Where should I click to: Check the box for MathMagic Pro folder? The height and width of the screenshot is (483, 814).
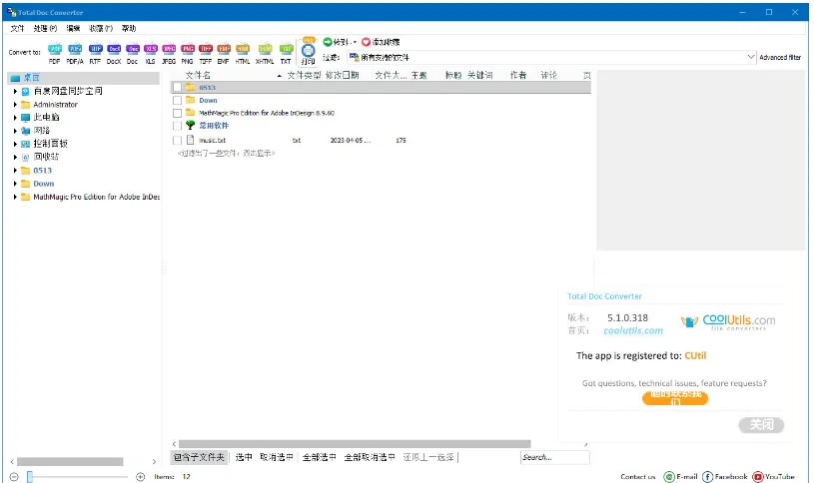177,113
